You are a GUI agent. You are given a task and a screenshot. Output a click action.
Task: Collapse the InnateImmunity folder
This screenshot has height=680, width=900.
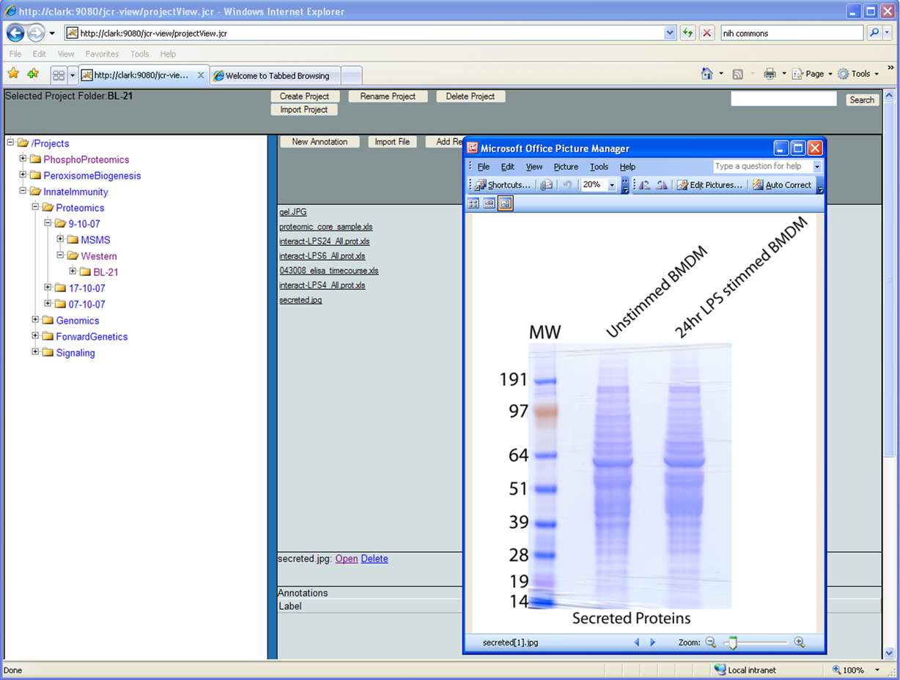[x=23, y=191]
